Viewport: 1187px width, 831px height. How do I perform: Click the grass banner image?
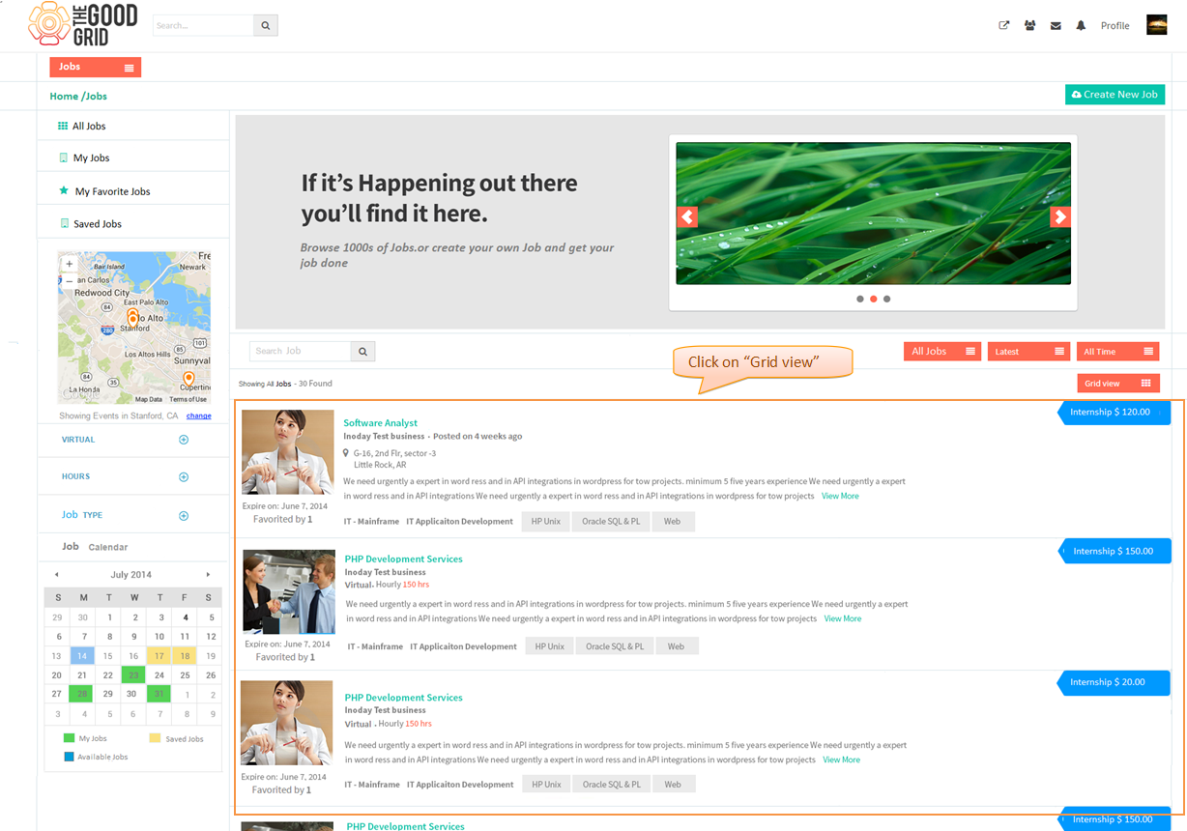coord(874,214)
